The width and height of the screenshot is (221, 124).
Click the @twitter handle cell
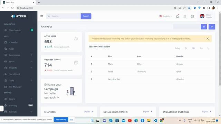[x=180, y=79]
